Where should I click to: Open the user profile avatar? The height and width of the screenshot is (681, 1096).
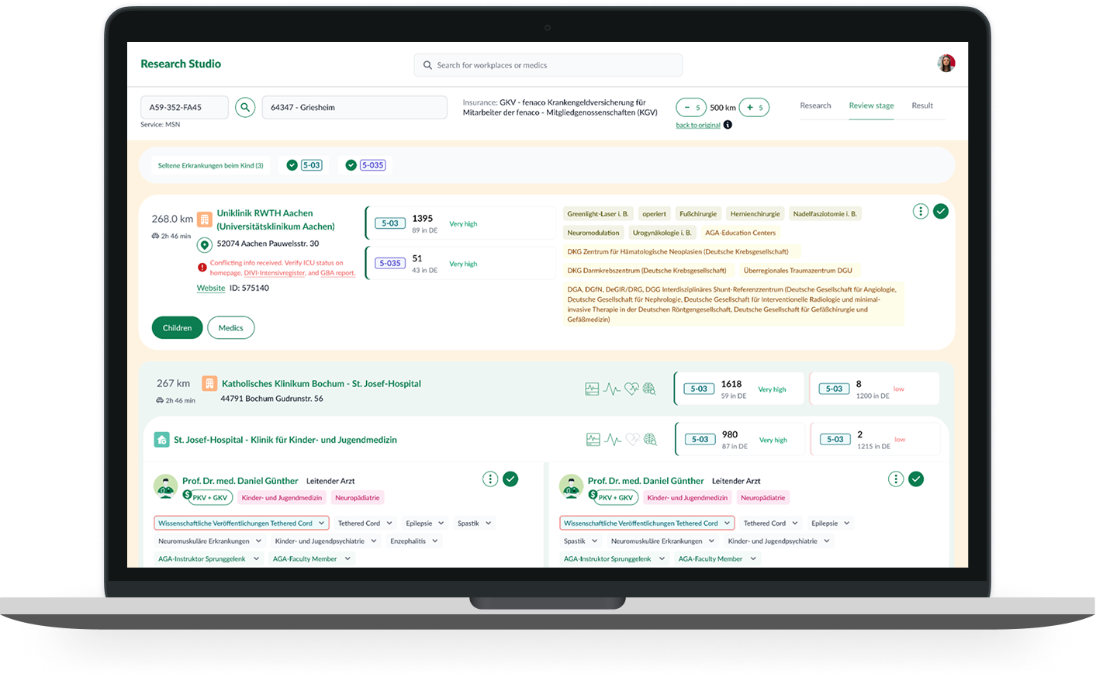946,64
